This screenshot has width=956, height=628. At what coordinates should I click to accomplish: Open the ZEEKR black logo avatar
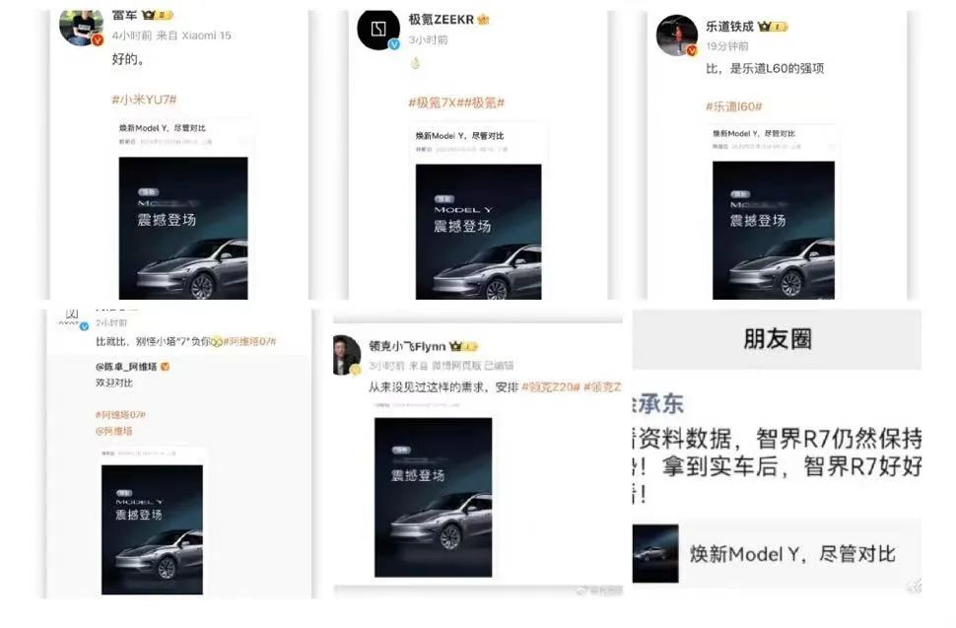coord(378,30)
